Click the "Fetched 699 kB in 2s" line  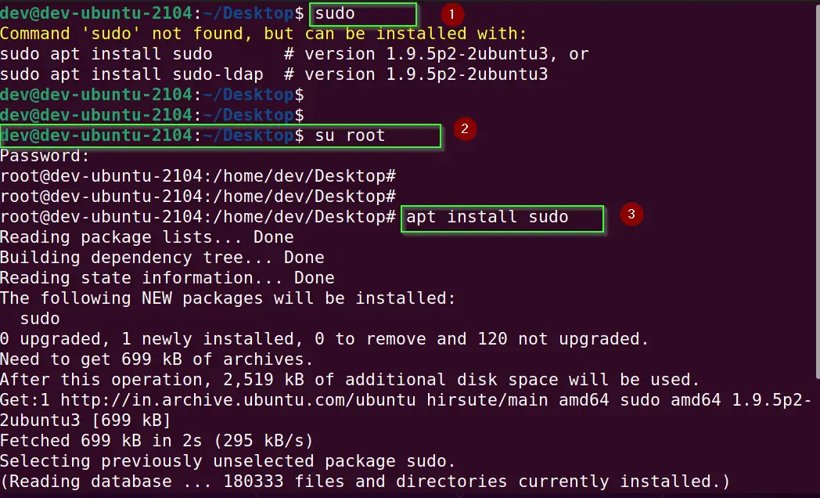(x=156, y=441)
